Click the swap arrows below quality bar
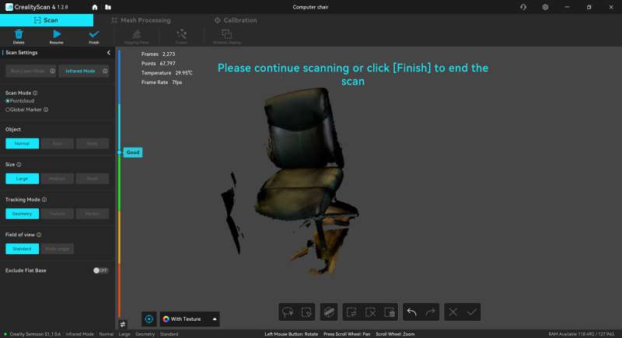 122,324
